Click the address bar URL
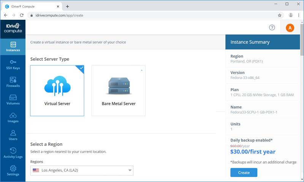The height and width of the screenshot is (182, 304). click(x=59, y=15)
